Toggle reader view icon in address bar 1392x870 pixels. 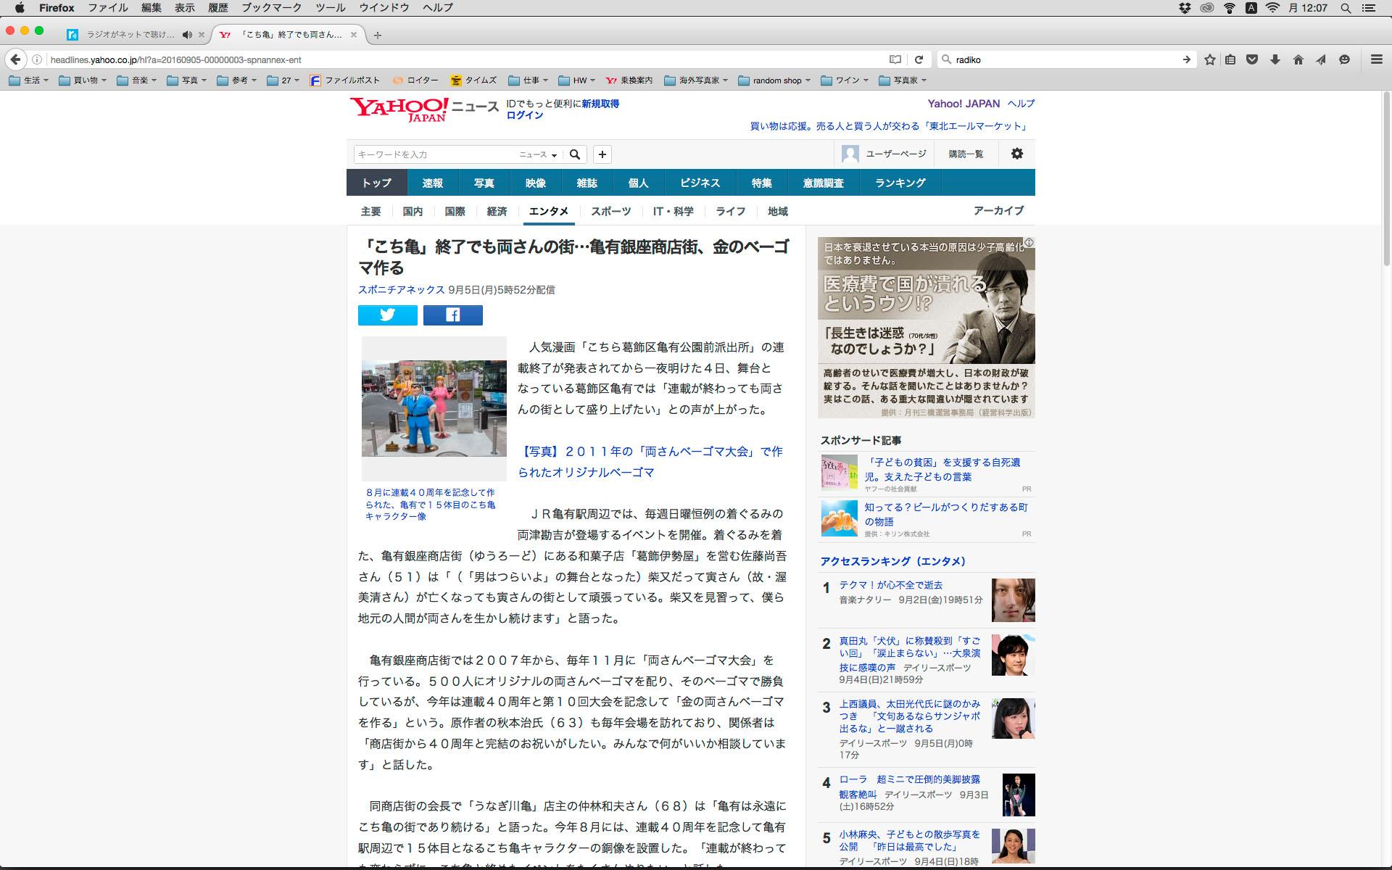pyautogui.click(x=895, y=59)
